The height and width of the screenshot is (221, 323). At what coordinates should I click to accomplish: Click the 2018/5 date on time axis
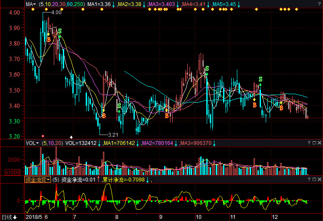tap(34, 217)
